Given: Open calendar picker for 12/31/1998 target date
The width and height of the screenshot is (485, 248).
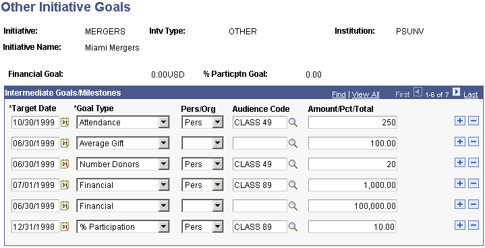Looking at the screenshot, I should click(x=65, y=226).
